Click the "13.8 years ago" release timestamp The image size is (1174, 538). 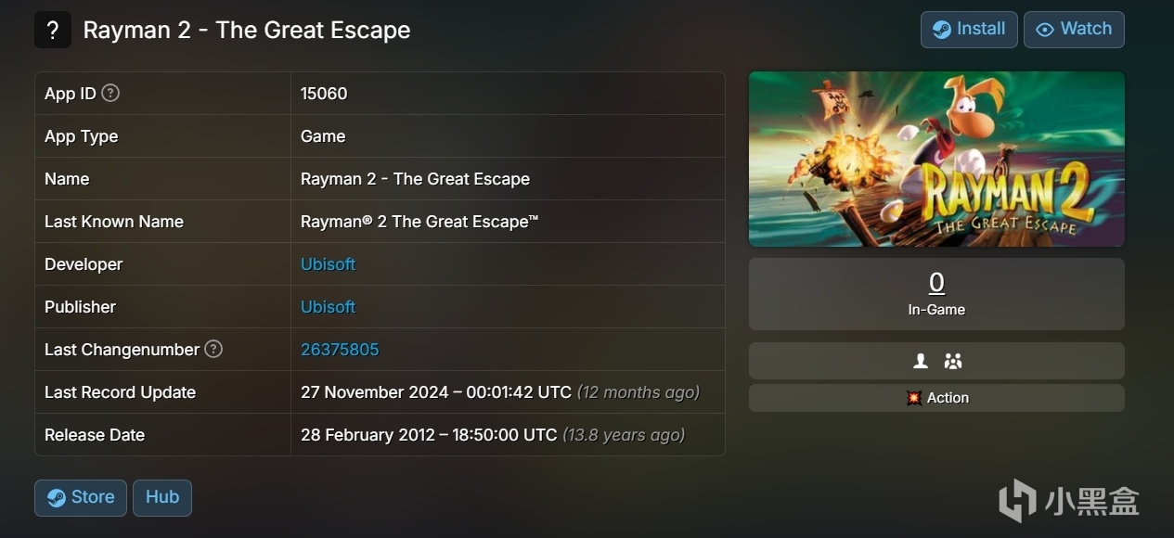[624, 435]
